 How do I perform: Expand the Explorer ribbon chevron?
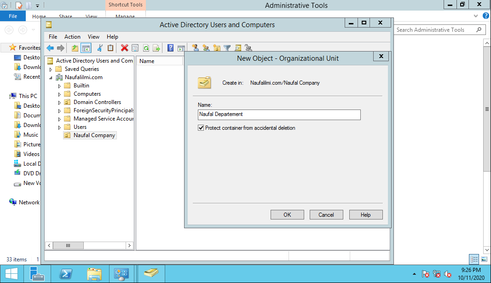tap(476, 16)
